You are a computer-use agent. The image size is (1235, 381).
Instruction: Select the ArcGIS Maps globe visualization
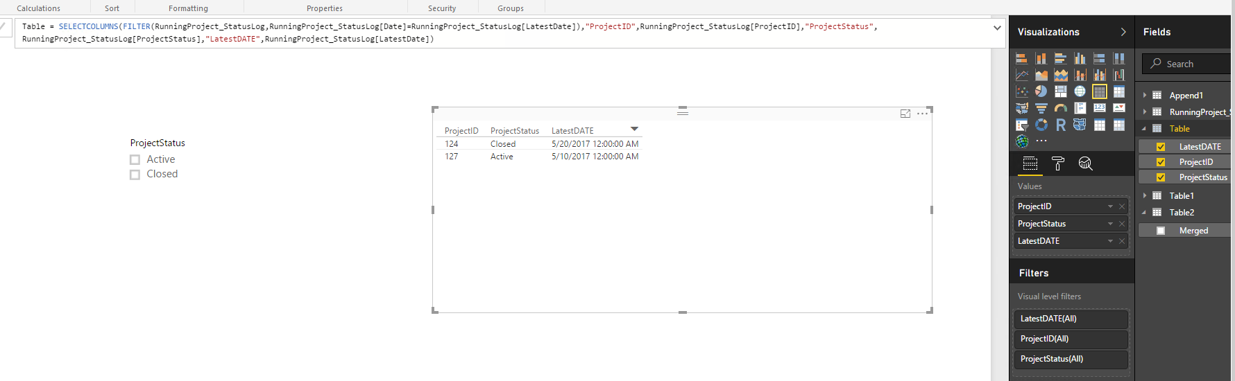[x=1022, y=141]
